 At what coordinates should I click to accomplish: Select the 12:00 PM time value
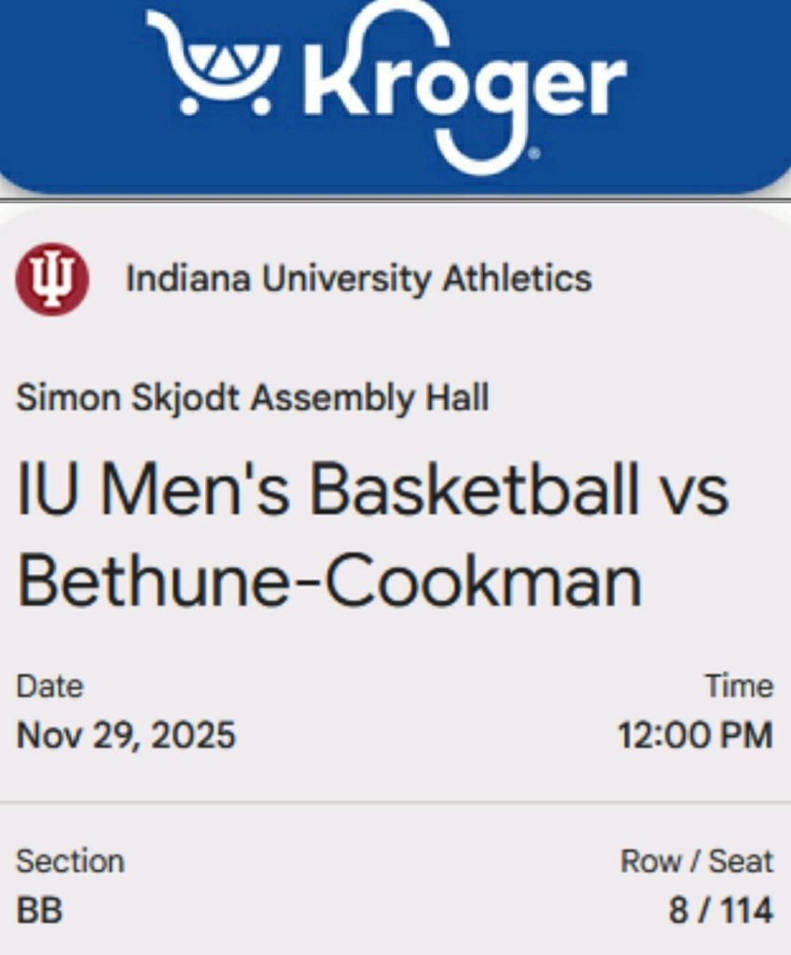(x=695, y=736)
